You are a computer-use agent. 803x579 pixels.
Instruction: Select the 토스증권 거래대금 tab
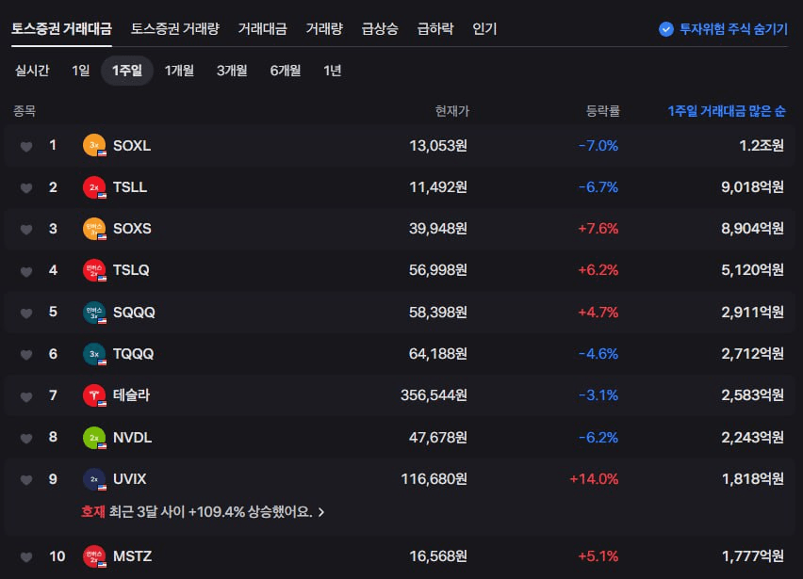61,28
